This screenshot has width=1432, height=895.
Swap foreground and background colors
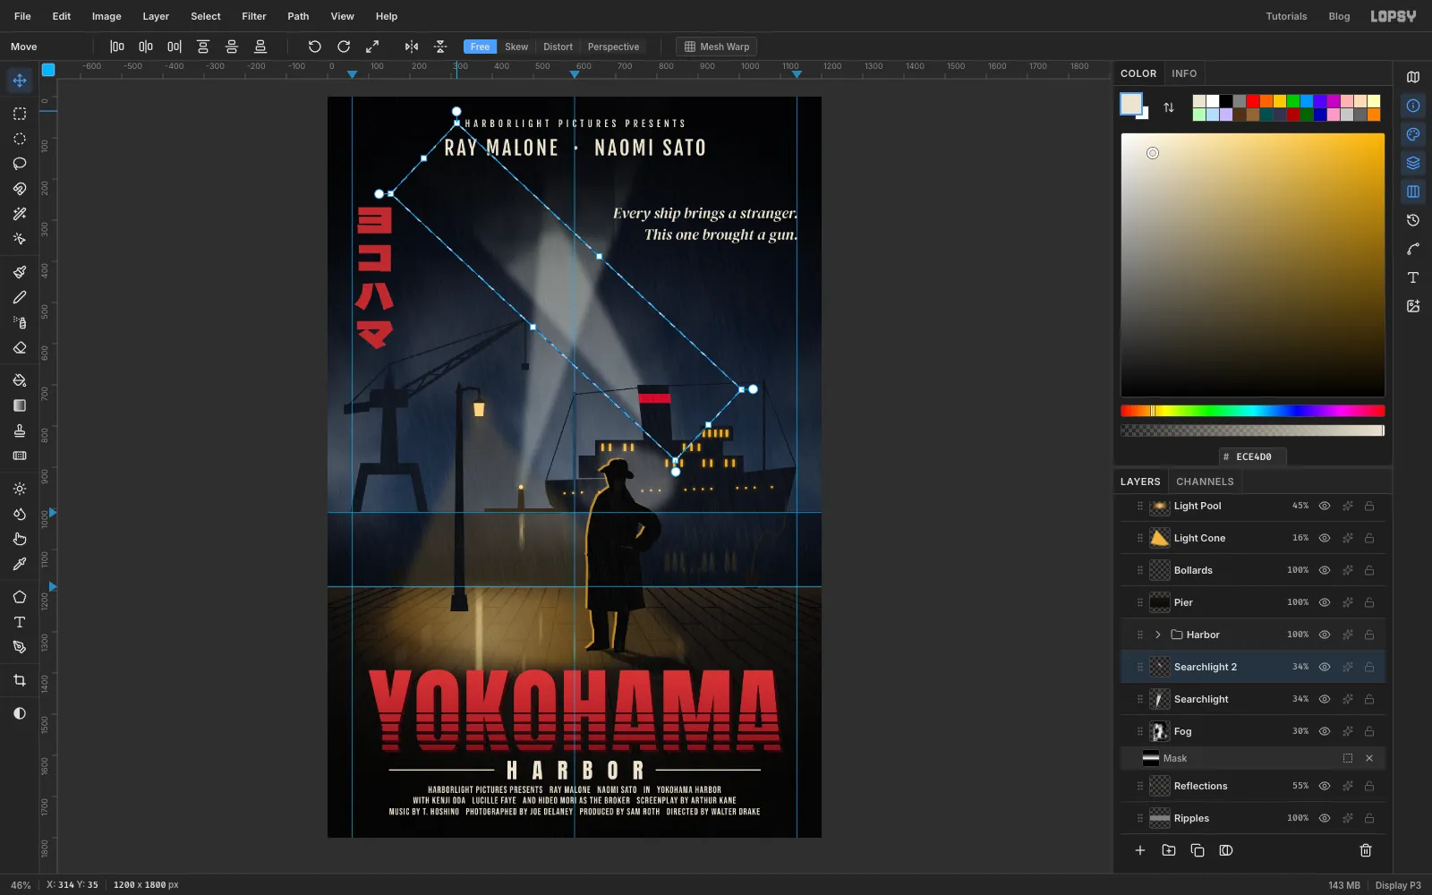point(1169,107)
